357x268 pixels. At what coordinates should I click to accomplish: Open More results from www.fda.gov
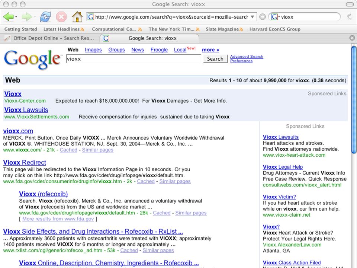coord(58,219)
